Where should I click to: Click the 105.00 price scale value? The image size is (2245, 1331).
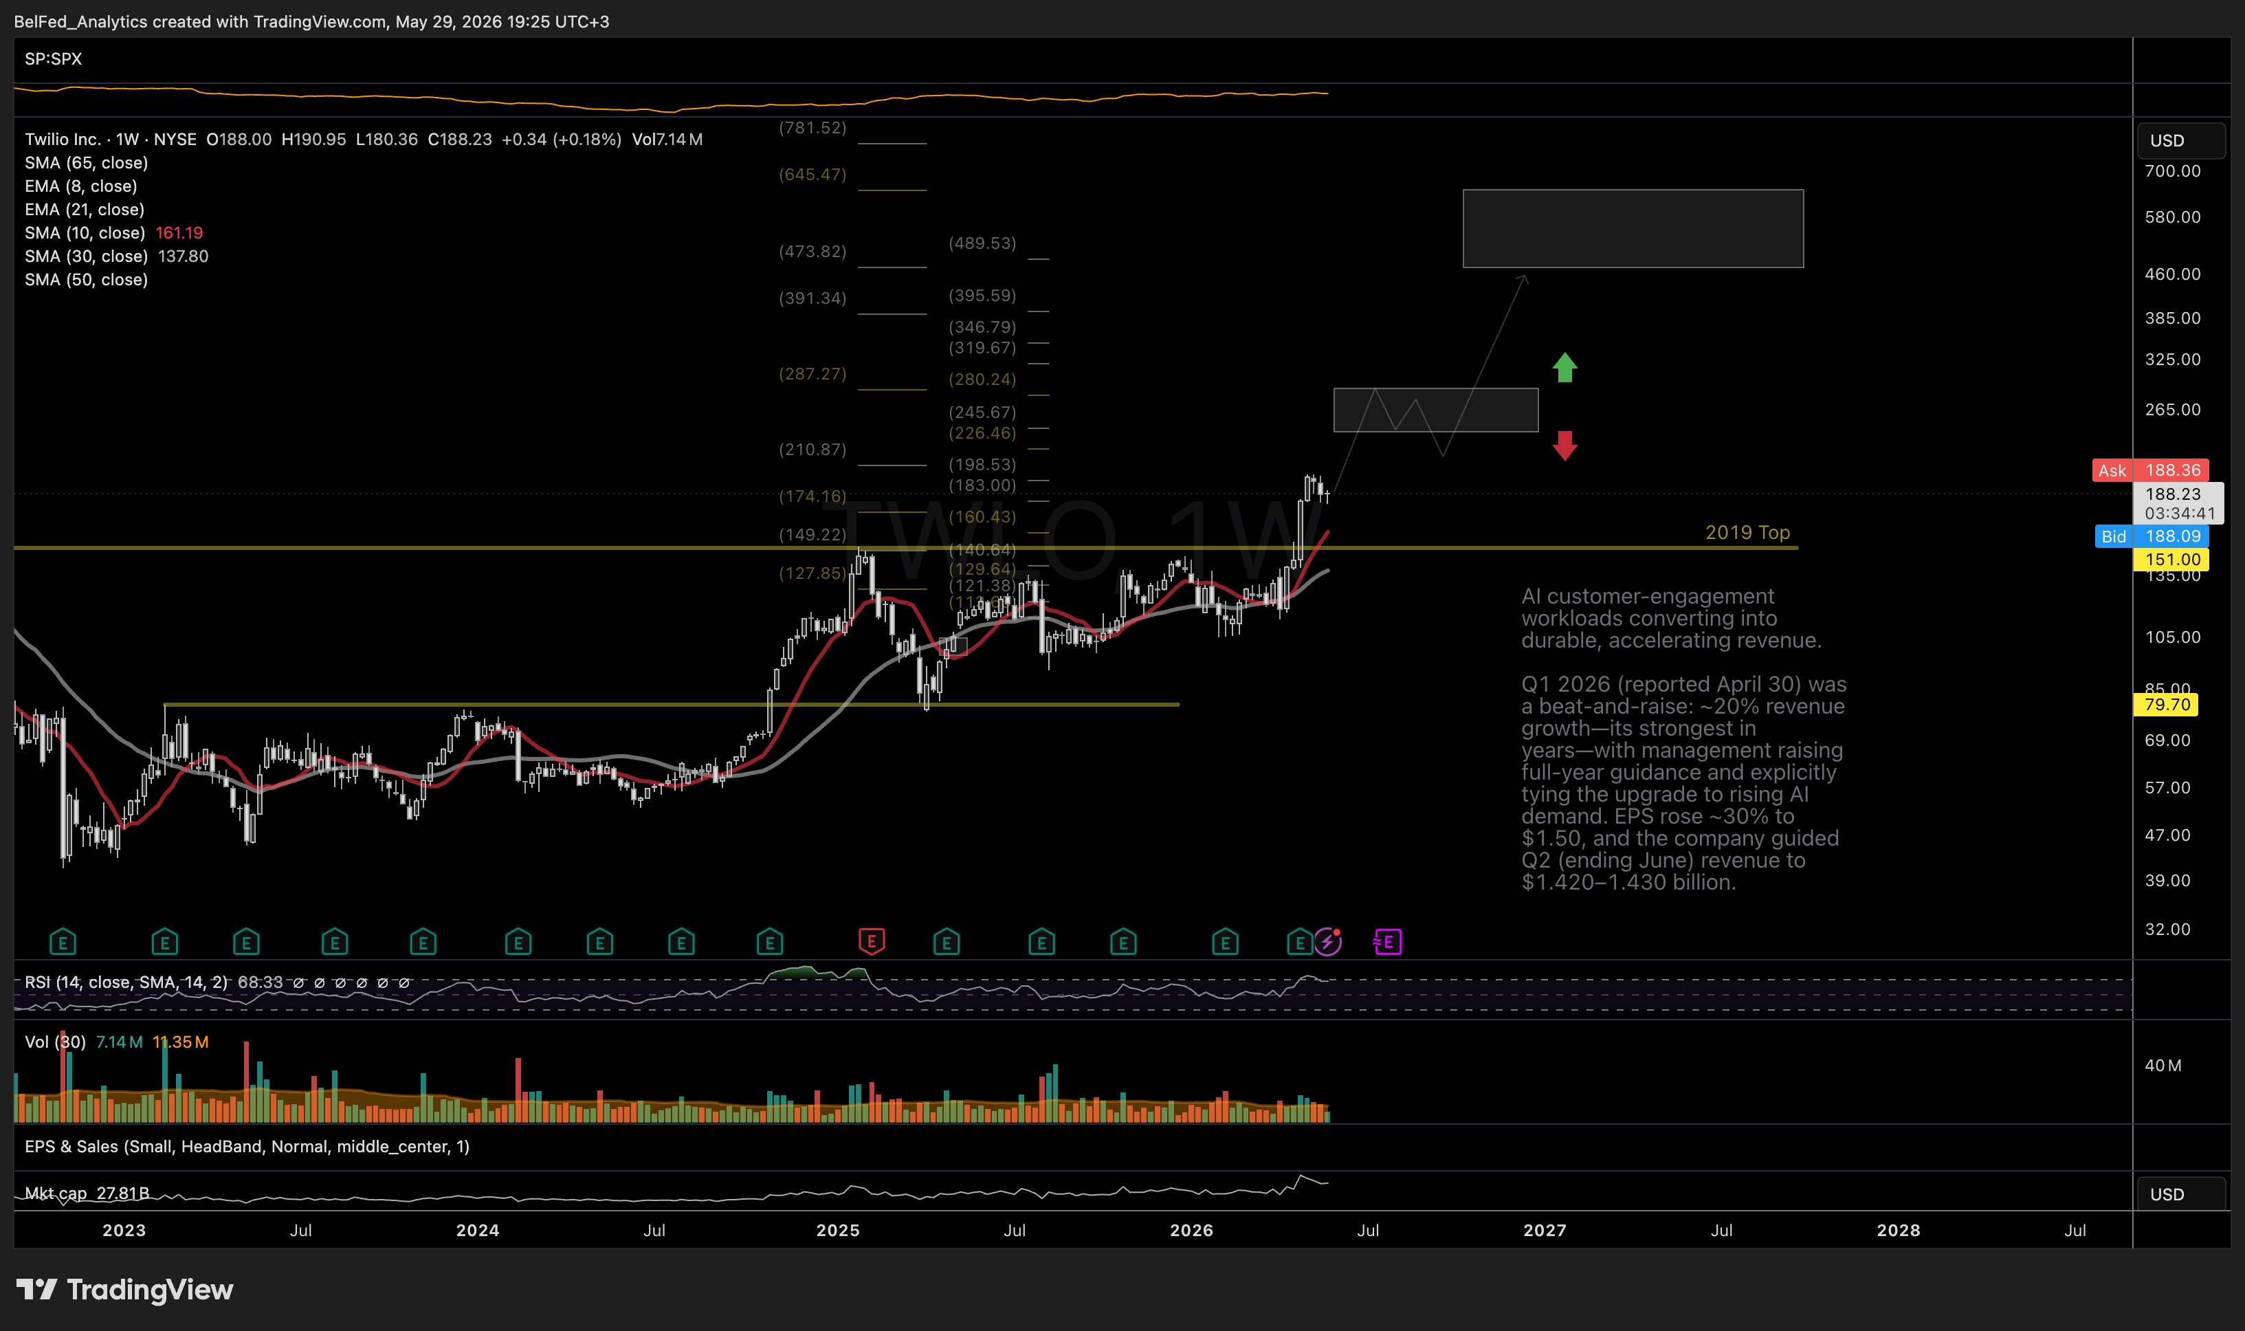(x=2172, y=637)
